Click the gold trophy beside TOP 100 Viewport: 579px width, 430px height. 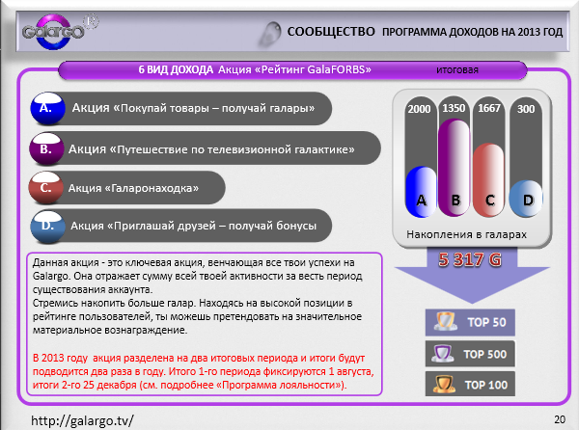tap(444, 384)
